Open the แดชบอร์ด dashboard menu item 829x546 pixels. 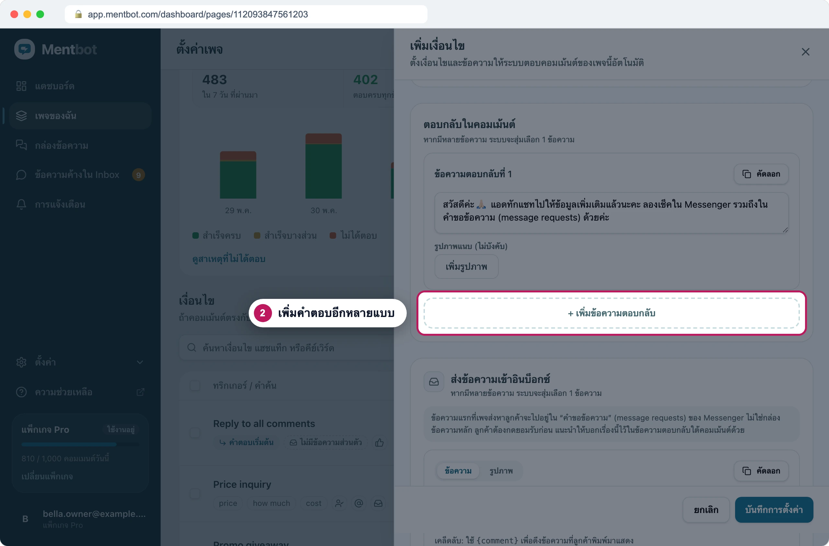(x=80, y=86)
